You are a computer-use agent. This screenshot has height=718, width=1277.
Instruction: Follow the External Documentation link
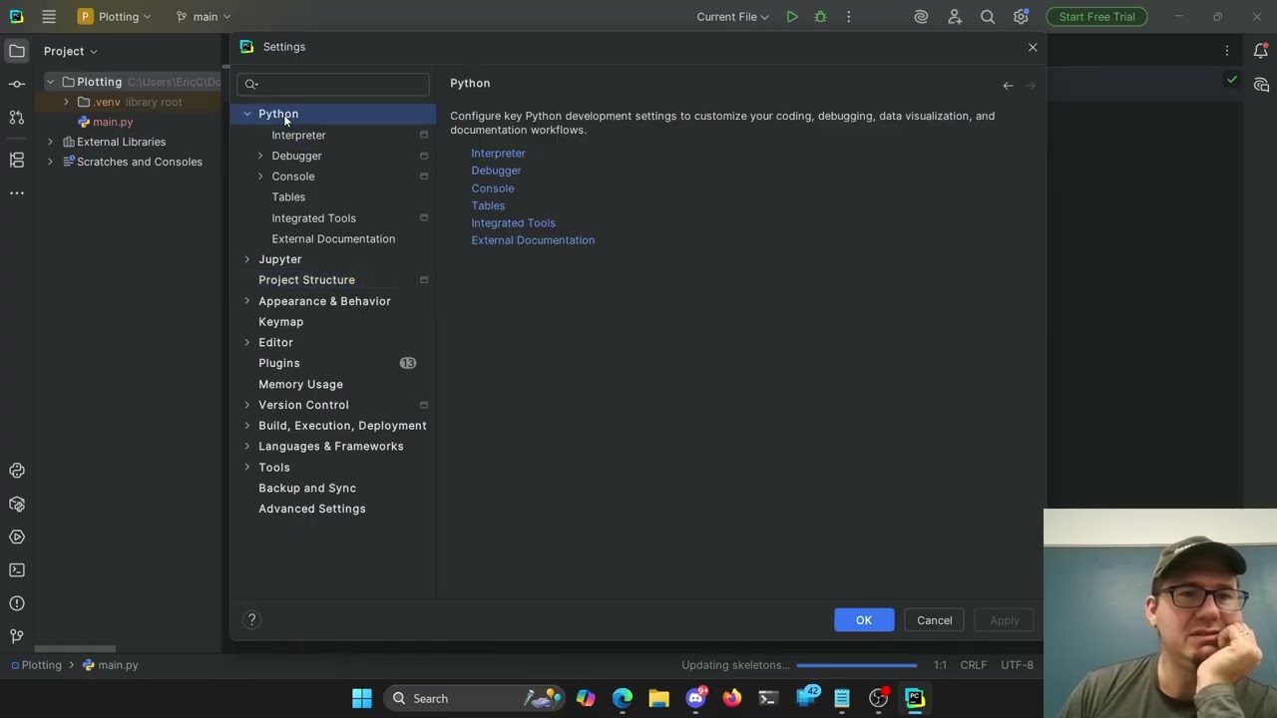coord(533,240)
